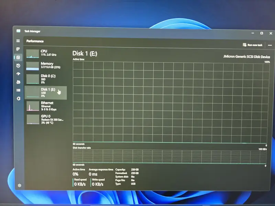Click the Read speed 0 KB/s value

[x=80, y=184]
